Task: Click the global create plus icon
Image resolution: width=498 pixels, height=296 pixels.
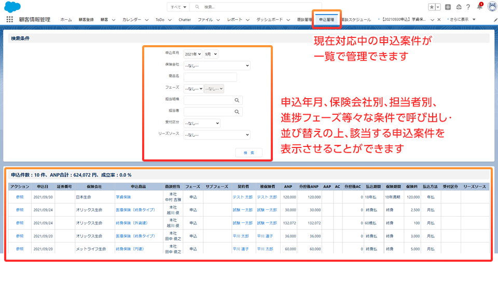Action: click(x=448, y=7)
